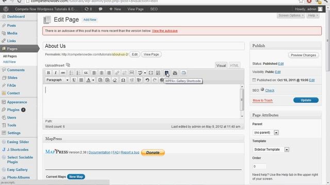Insert custom character omega
This screenshot has height=185, width=330.
[123, 80]
